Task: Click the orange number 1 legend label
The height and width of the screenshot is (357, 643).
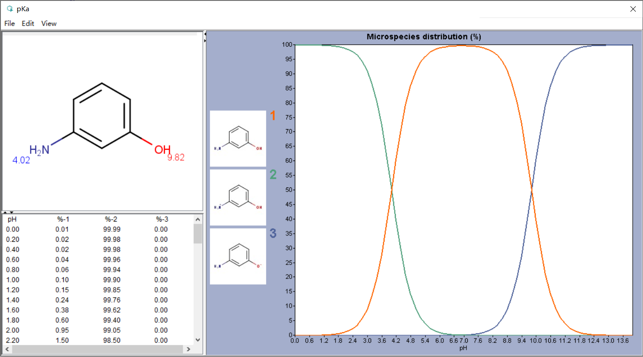Action: pyautogui.click(x=272, y=116)
